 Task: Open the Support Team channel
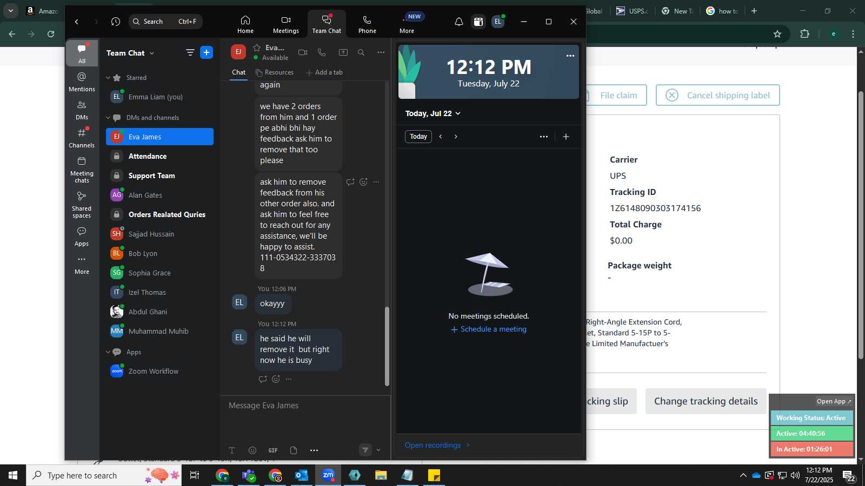159,175
